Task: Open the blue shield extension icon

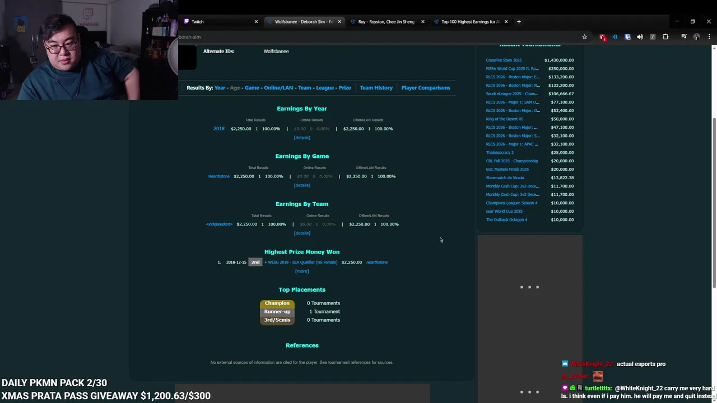Action: pos(627,37)
